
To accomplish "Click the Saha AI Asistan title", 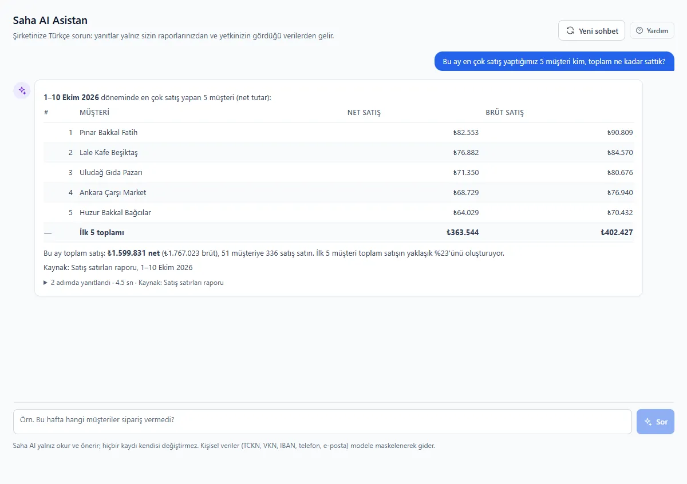I will click(50, 21).
